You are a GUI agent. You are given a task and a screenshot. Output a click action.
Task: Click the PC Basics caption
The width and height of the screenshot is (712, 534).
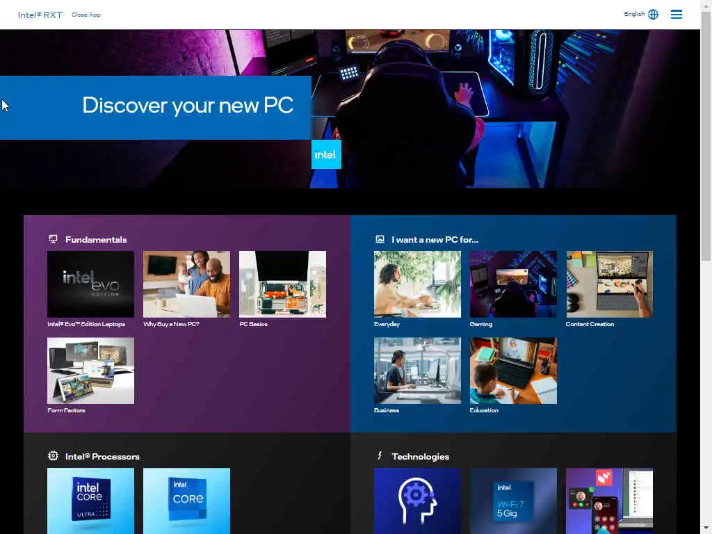coord(253,324)
